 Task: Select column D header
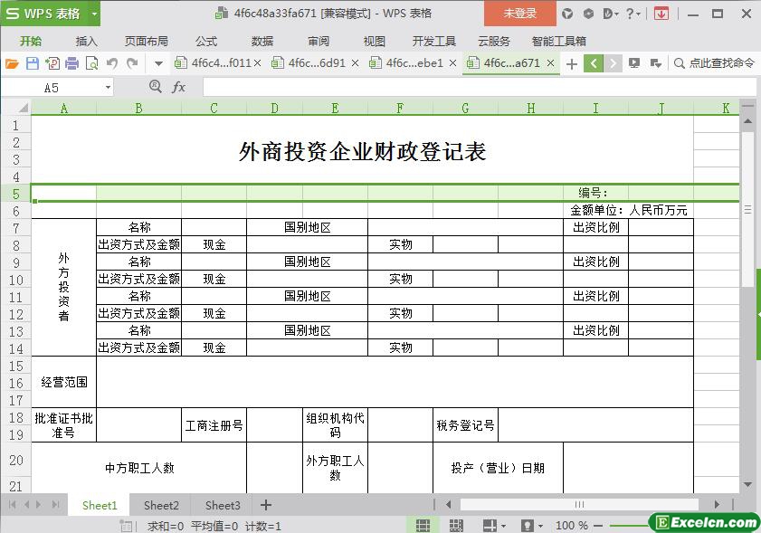tap(275, 108)
